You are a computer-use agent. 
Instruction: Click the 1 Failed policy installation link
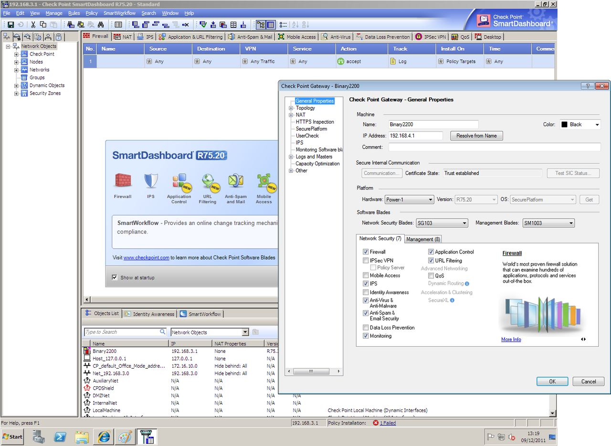pos(388,423)
